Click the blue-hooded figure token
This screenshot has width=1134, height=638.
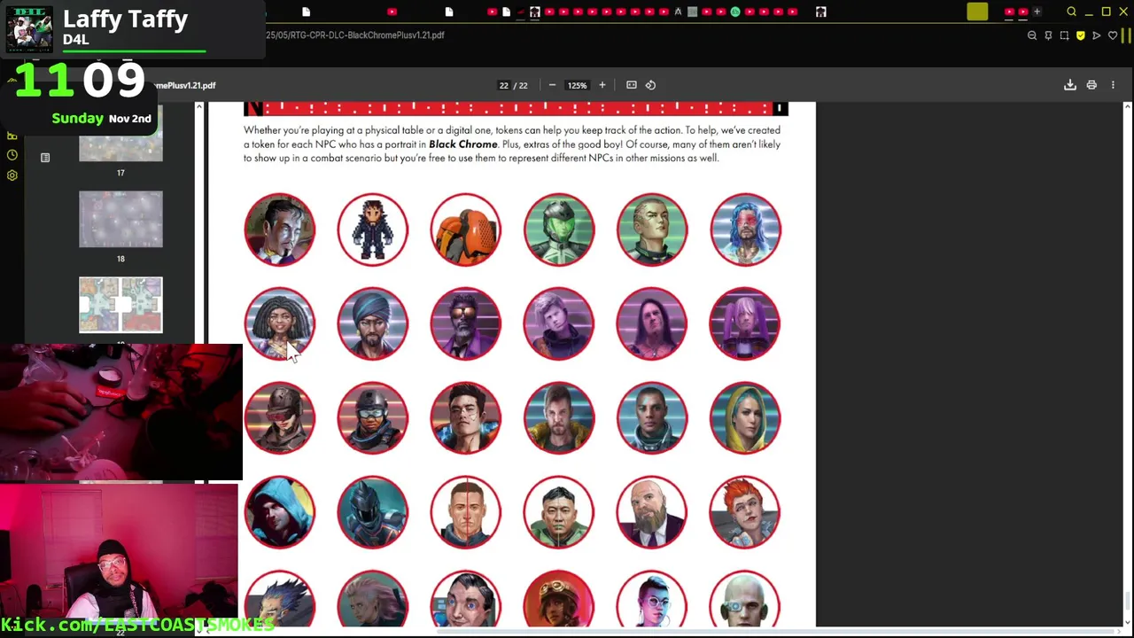pyautogui.click(x=279, y=512)
